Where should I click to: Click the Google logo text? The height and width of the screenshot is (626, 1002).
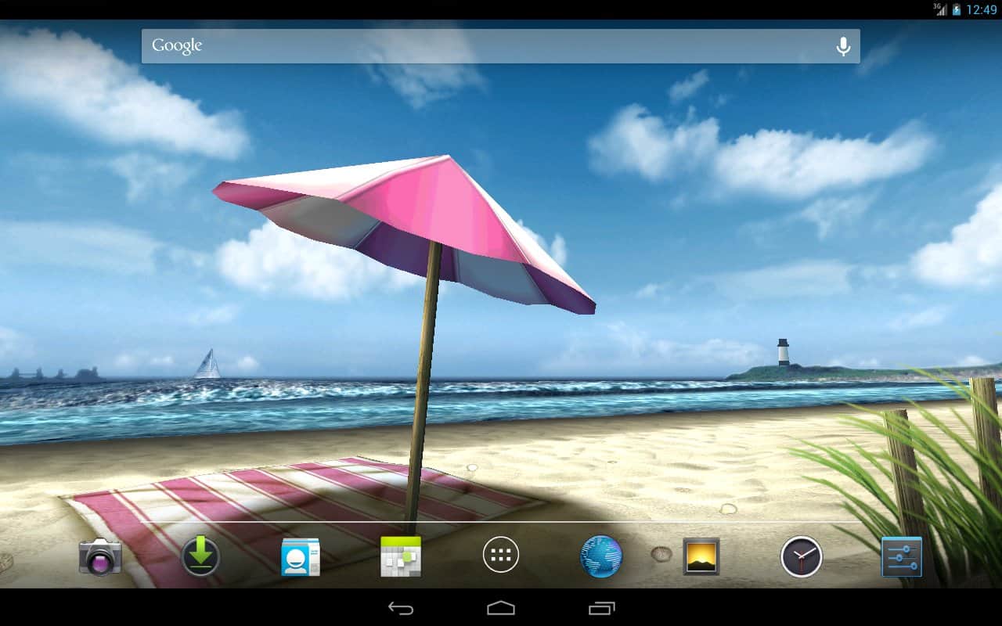[x=177, y=46]
